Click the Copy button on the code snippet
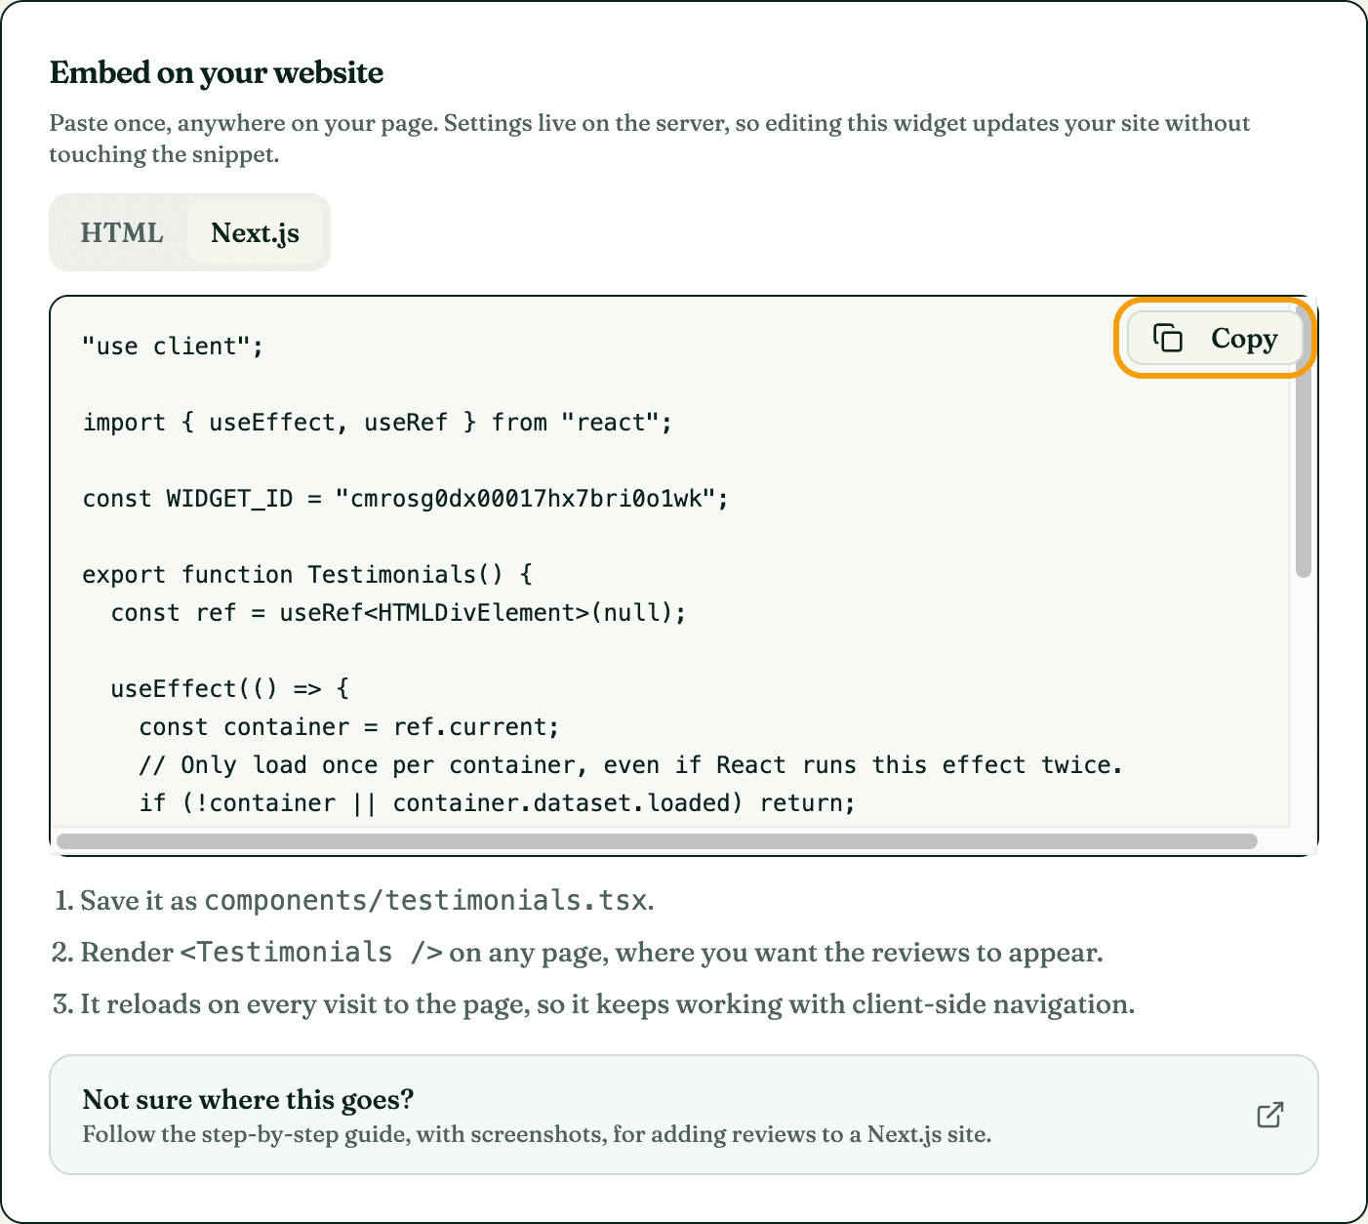Viewport: 1368px width, 1224px height. coord(1215,338)
